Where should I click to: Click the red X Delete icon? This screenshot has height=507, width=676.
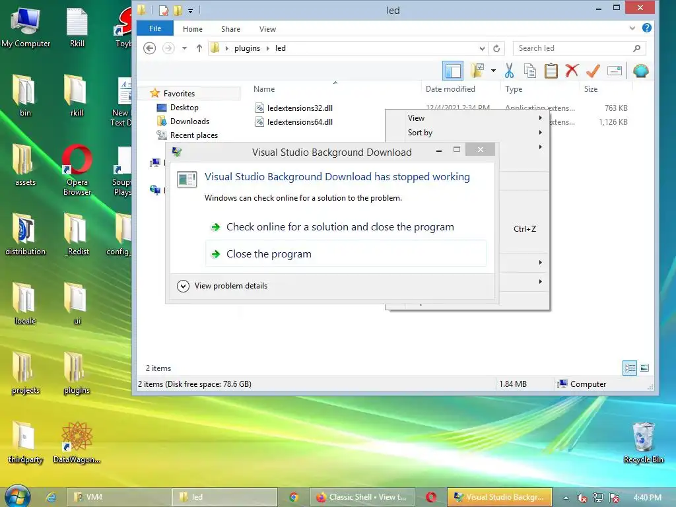point(572,70)
